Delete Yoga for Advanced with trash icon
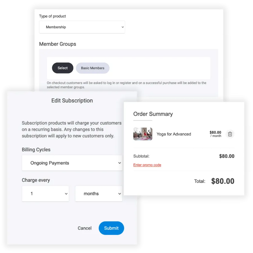 230,134
